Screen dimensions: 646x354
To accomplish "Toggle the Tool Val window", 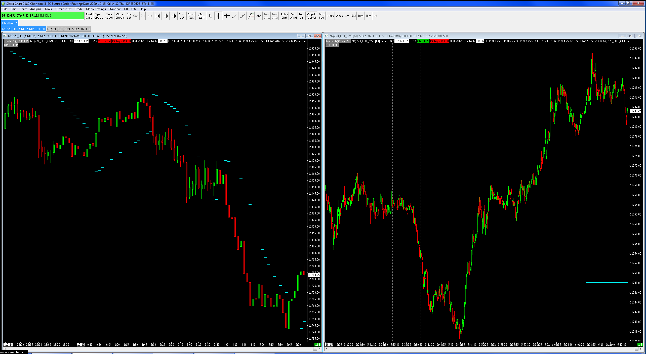I will [301, 16].
